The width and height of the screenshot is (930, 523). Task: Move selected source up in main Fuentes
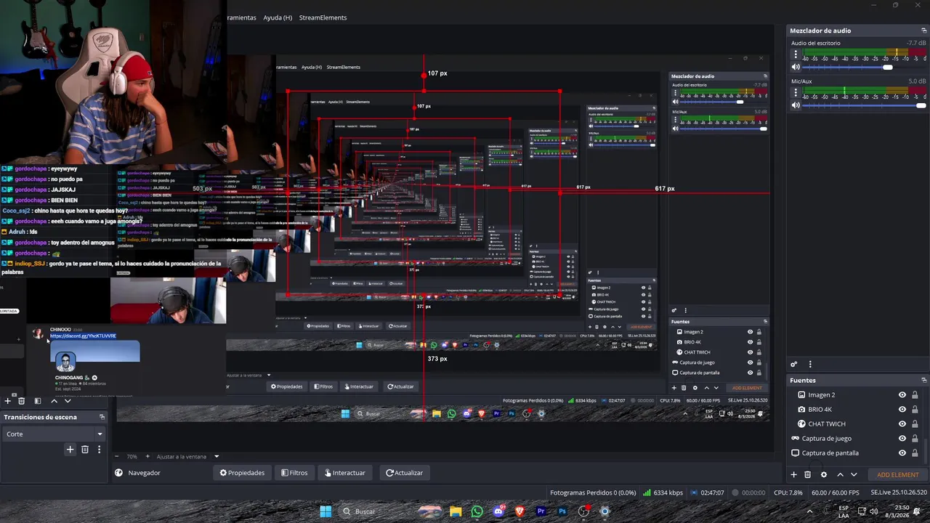pos(841,474)
